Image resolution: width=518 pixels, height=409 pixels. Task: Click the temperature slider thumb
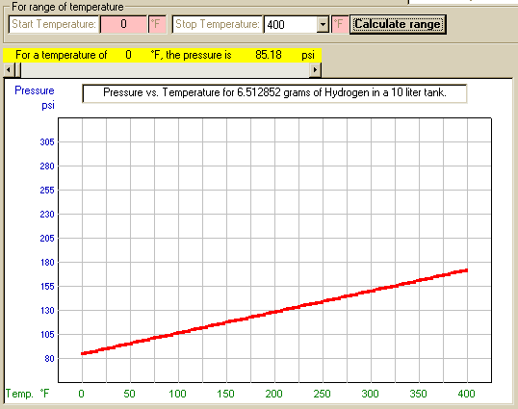tap(17, 69)
